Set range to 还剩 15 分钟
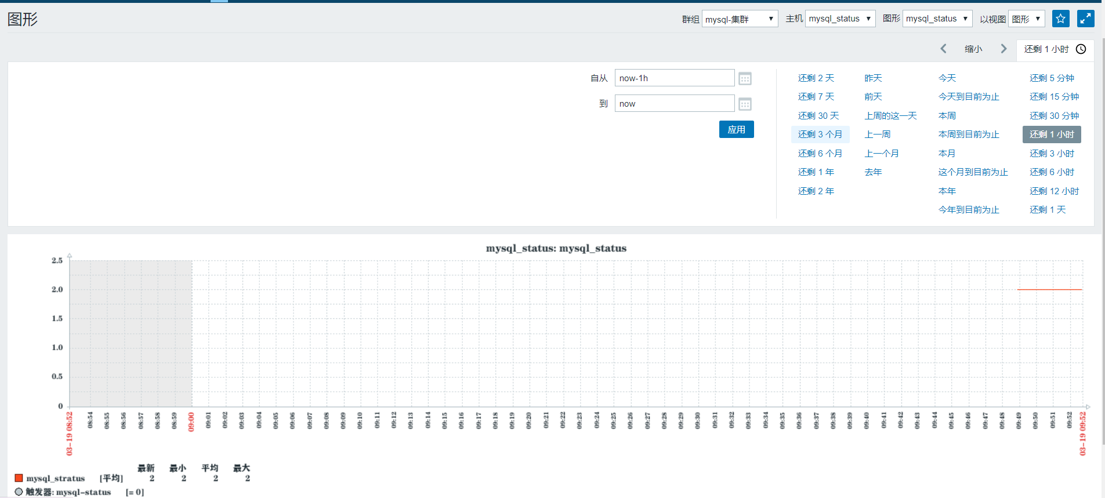Screen dimensions: 1105x498 tap(1054, 97)
